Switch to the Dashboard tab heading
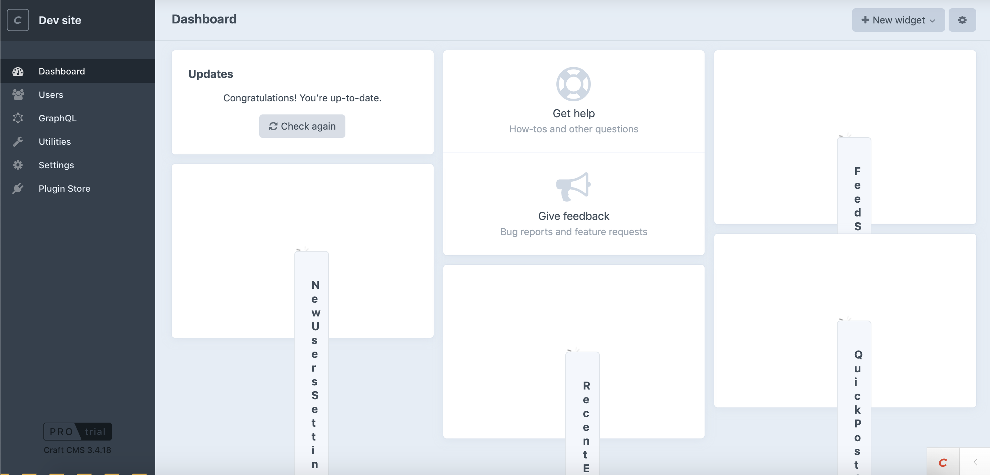Image resolution: width=990 pixels, height=475 pixels. tap(204, 19)
